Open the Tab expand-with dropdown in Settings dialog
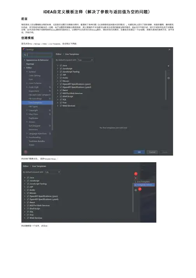The image size is (196, 278). click(x=86, y=60)
